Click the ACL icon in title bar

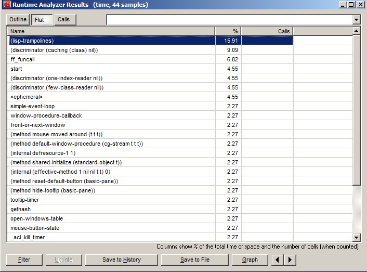7,5
